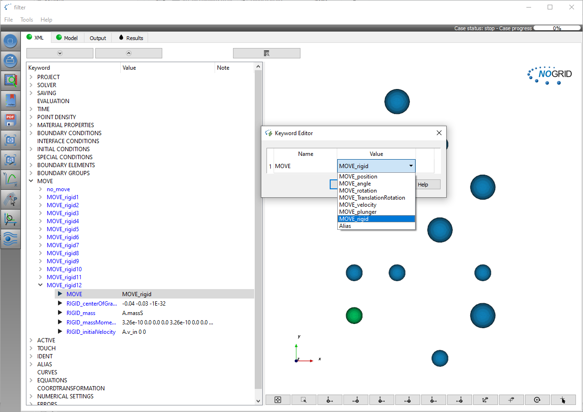583x412 pixels.
Task: Select the XML tab
Action: pyautogui.click(x=35, y=37)
